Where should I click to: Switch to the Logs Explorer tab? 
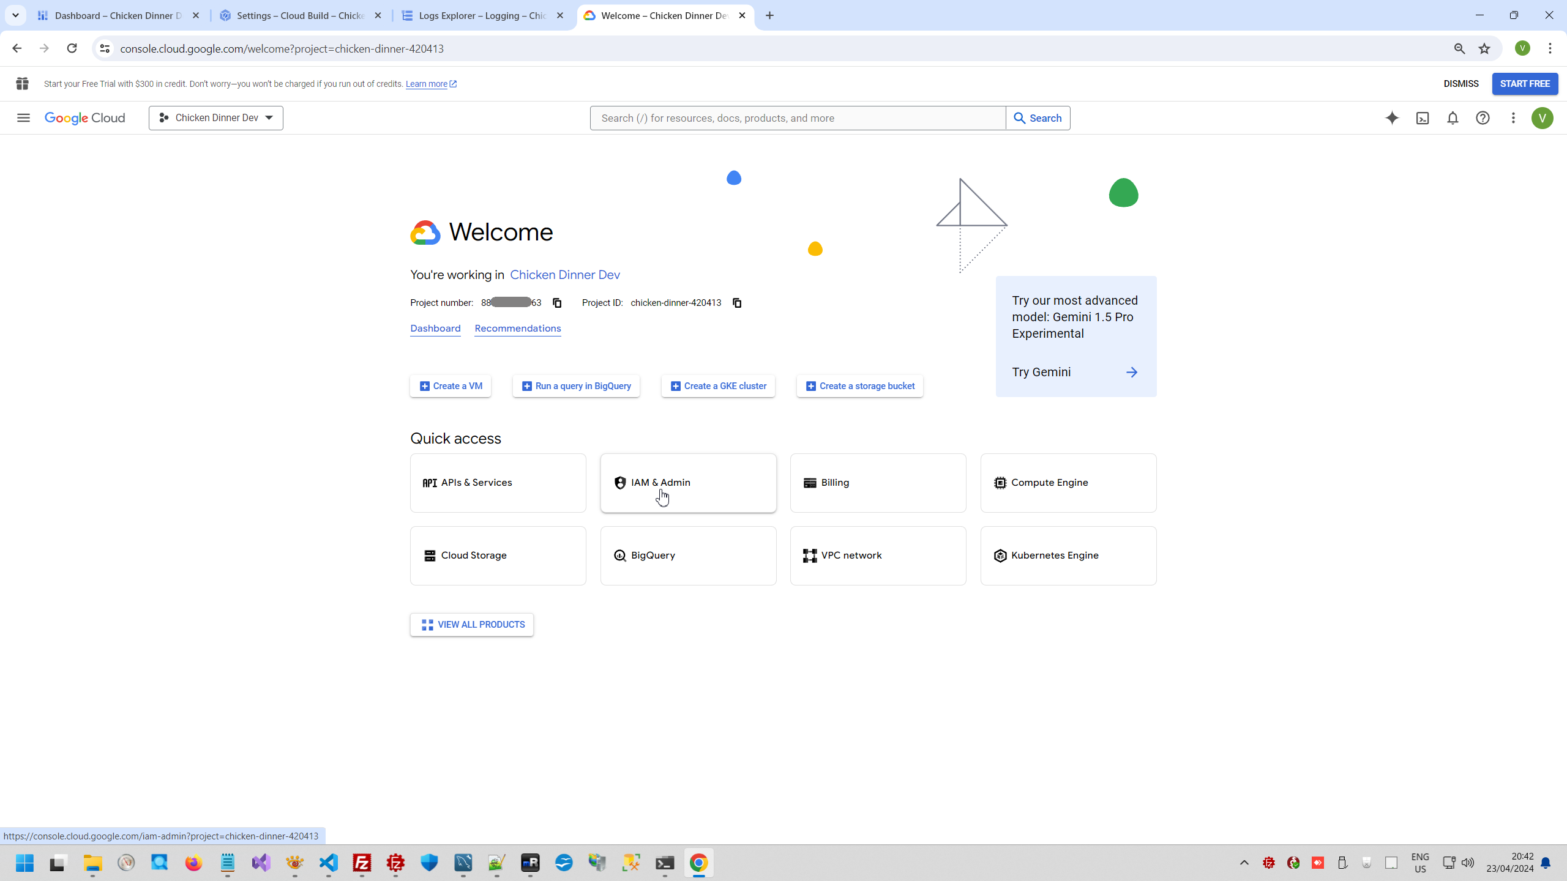click(482, 15)
